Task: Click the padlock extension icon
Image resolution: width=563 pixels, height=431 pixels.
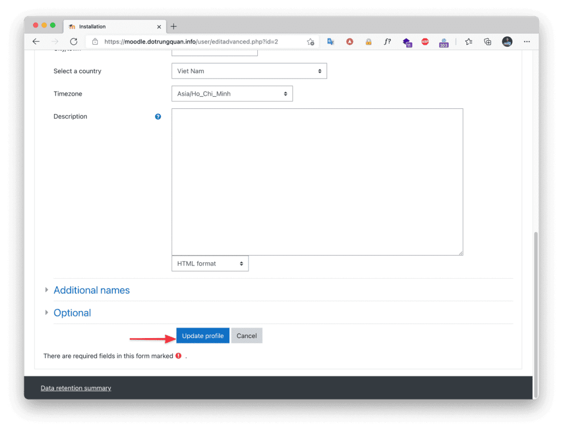Action: click(x=368, y=42)
